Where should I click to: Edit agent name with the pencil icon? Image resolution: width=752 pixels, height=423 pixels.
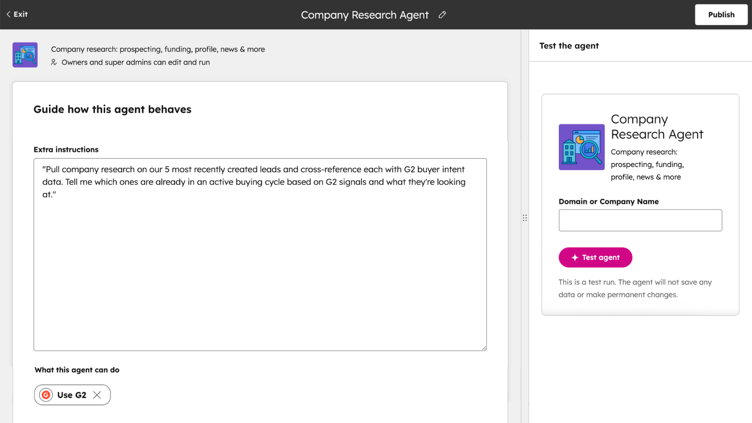point(442,15)
